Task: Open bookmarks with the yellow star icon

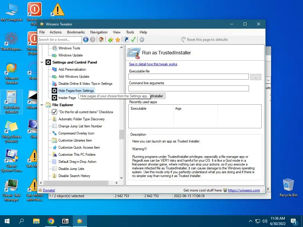Action: click(x=118, y=40)
